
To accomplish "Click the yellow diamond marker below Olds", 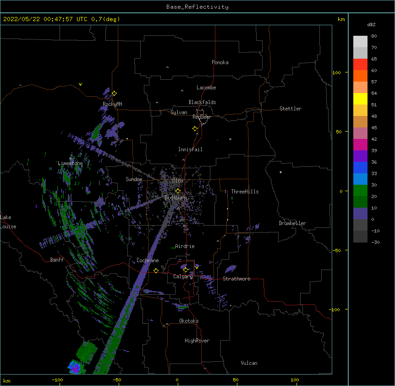I will (x=178, y=191).
